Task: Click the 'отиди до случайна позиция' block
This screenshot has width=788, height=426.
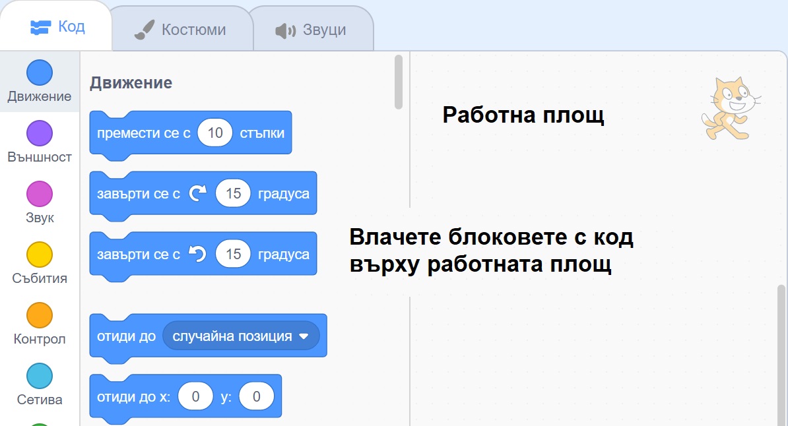Action: [x=208, y=338]
